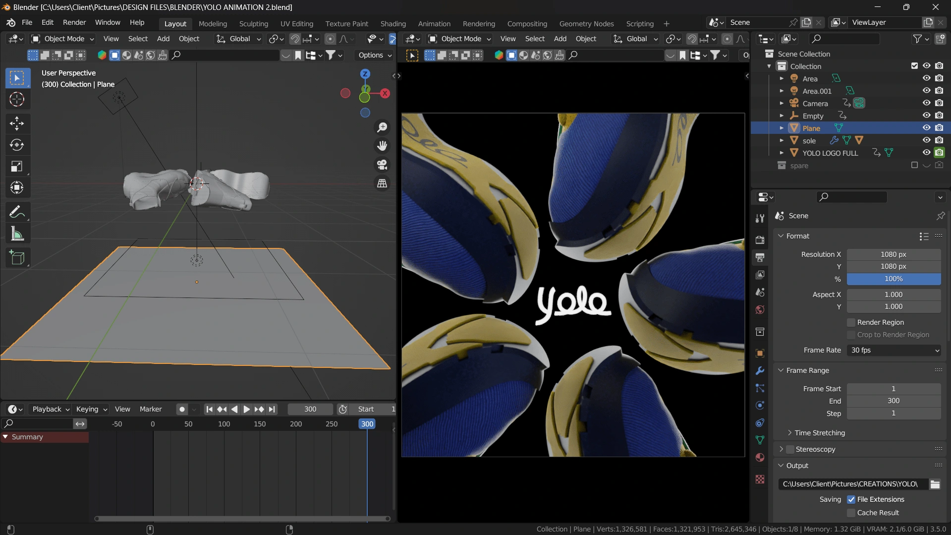The width and height of the screenshot is (951, 535).
Task: Select the Add Cube tool
Action: click(17, 258)
